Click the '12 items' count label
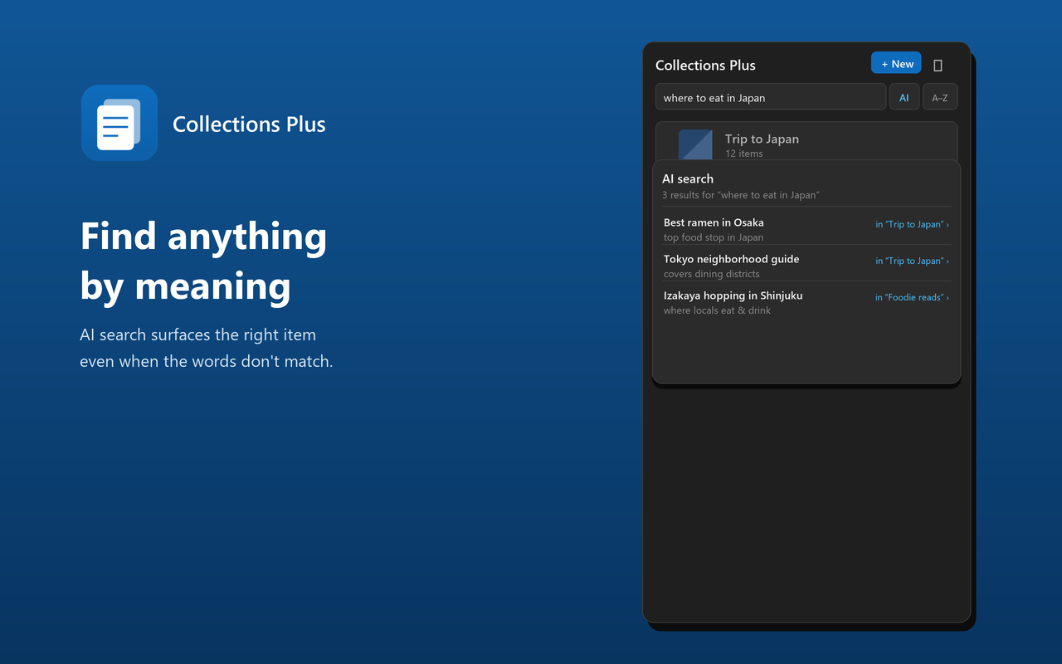1062x664 pixels. tap(744, 154)
